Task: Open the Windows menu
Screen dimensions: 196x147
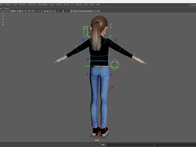Action: [8, 4]
